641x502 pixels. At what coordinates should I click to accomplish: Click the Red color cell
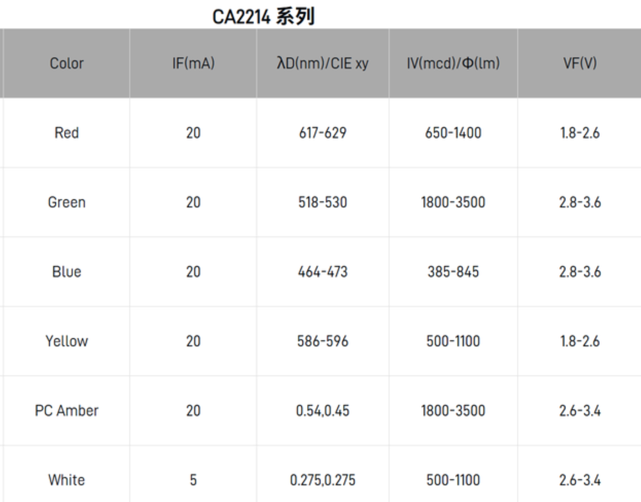click(67, 133)
